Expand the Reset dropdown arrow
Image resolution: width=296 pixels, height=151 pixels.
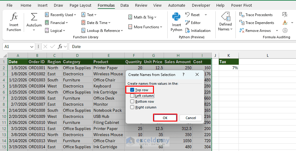pos(206,15)
